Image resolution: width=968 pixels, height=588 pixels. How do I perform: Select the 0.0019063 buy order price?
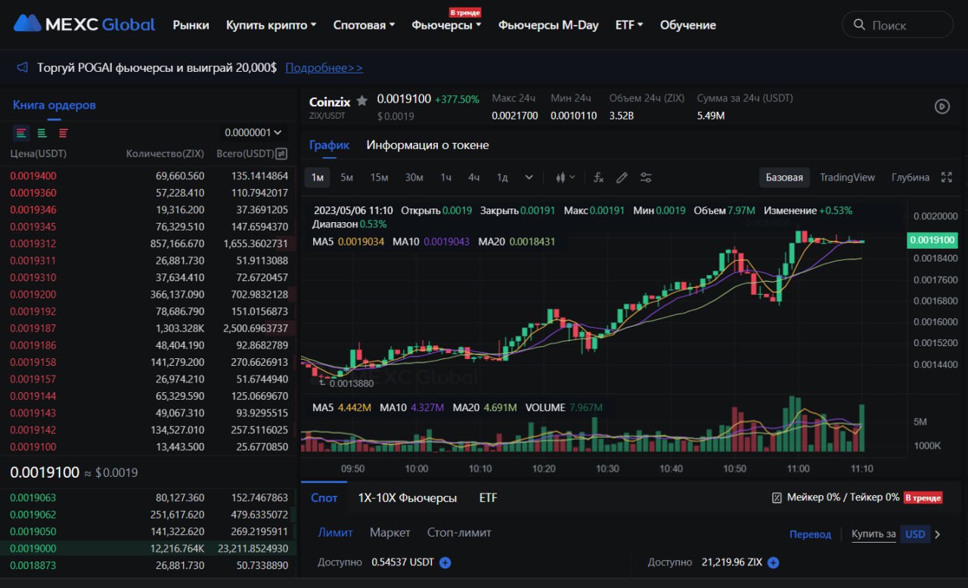33,498
